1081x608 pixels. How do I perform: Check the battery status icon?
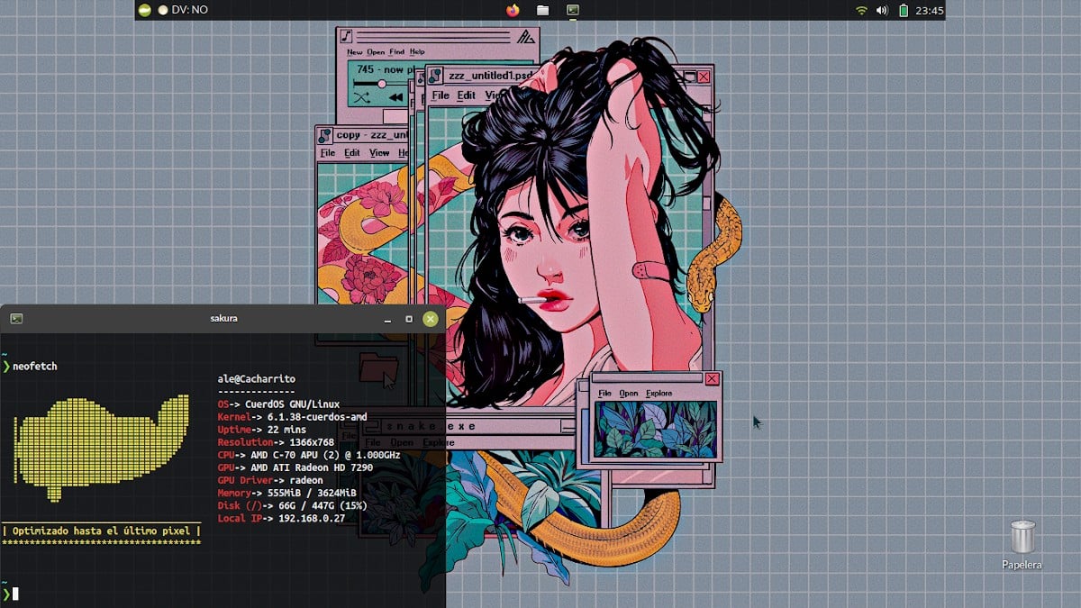(x=903, y=10)
